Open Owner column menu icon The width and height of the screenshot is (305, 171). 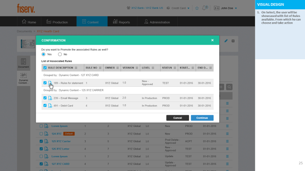pos(117,68)
